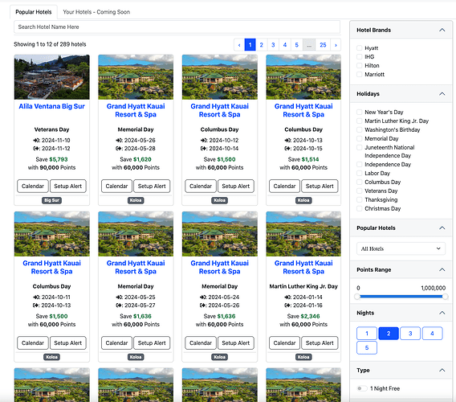This screenshot has width=456, height=402.
Task: Open Grand Hyatt Kauai link for 2024-05-24 stay
Action: pyautogui.click(x=219, y=267)
